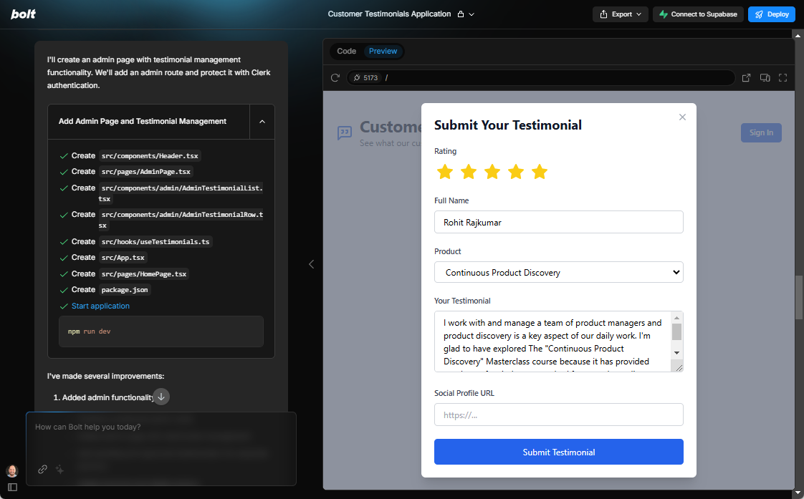The height and width of the screenshot is (499, 804).
Task: Open preview in a new tab
Action: 746,77
